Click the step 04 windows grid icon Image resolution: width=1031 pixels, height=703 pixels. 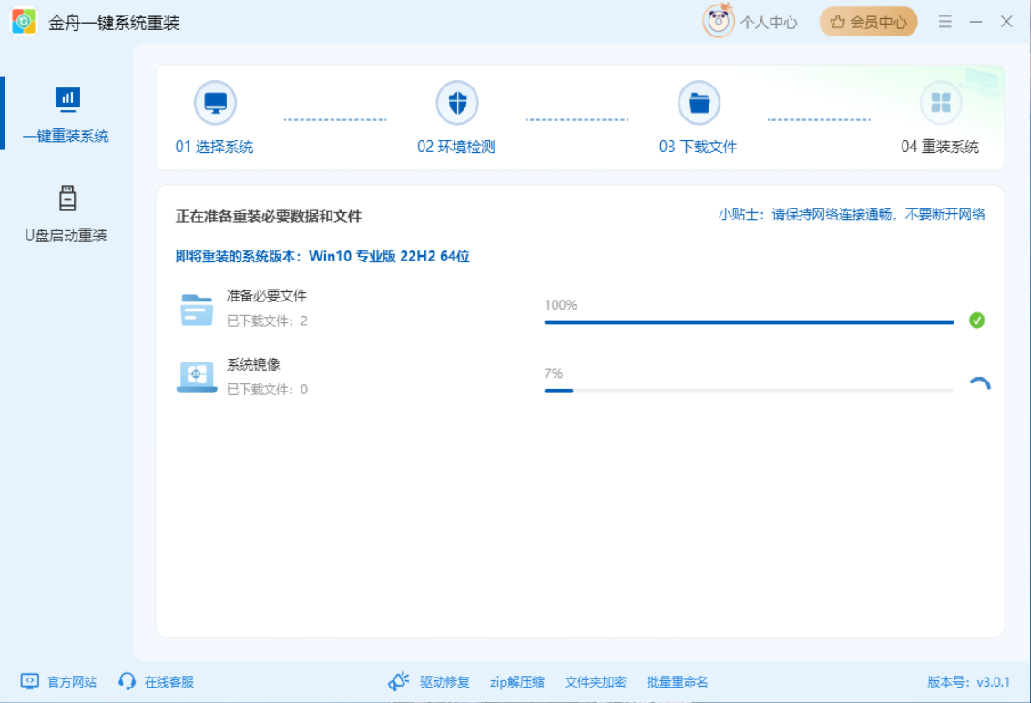(941, 103)
